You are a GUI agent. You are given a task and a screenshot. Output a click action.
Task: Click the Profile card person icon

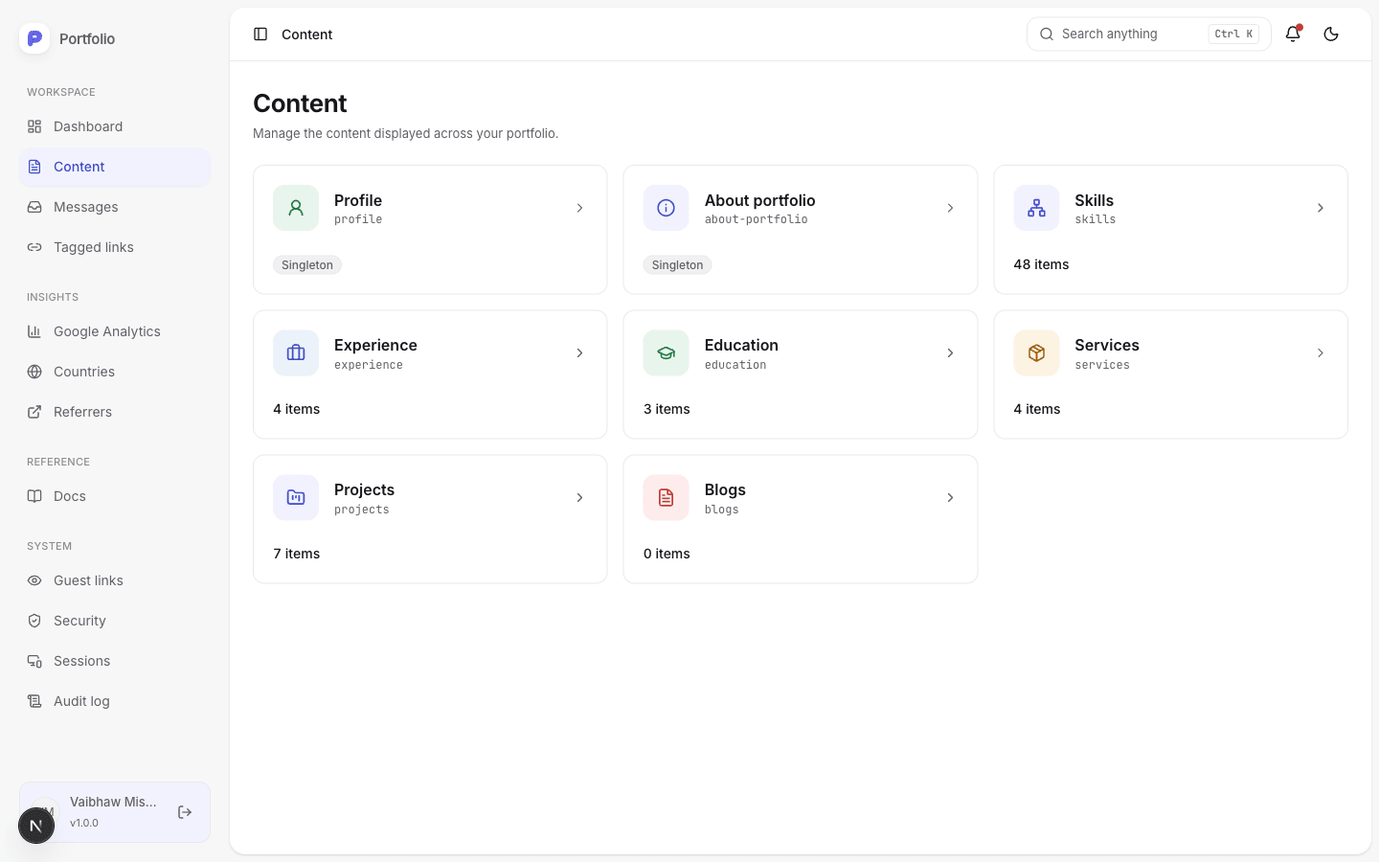point(296,208)
